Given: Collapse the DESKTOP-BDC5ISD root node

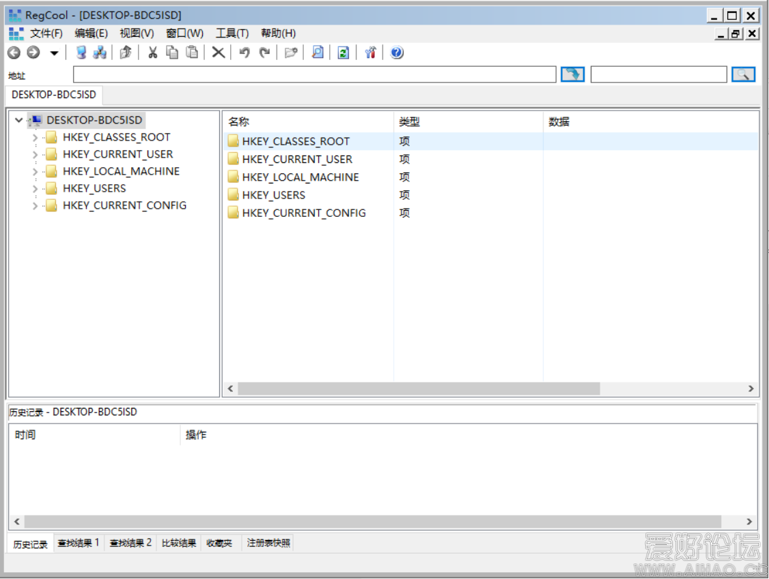Looking at the screenshot, I should [18, 121].
